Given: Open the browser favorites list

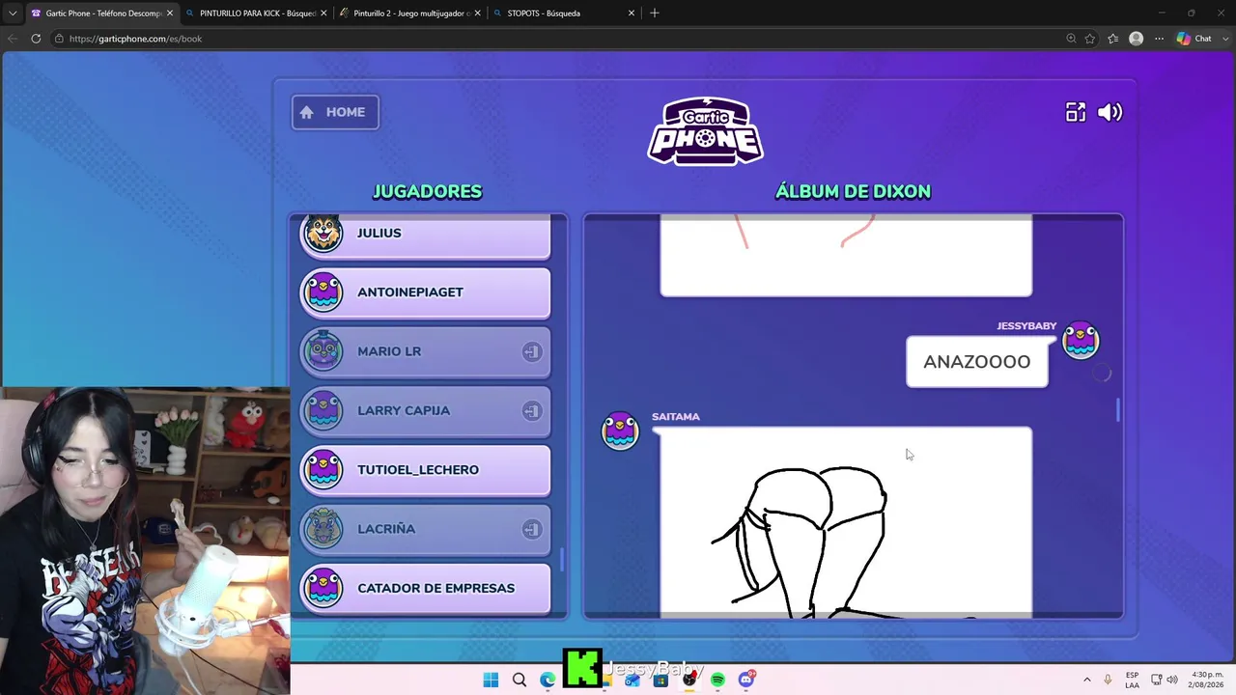Looking at the screenshot, I should pyautogui.click(x=1113, y=39).
